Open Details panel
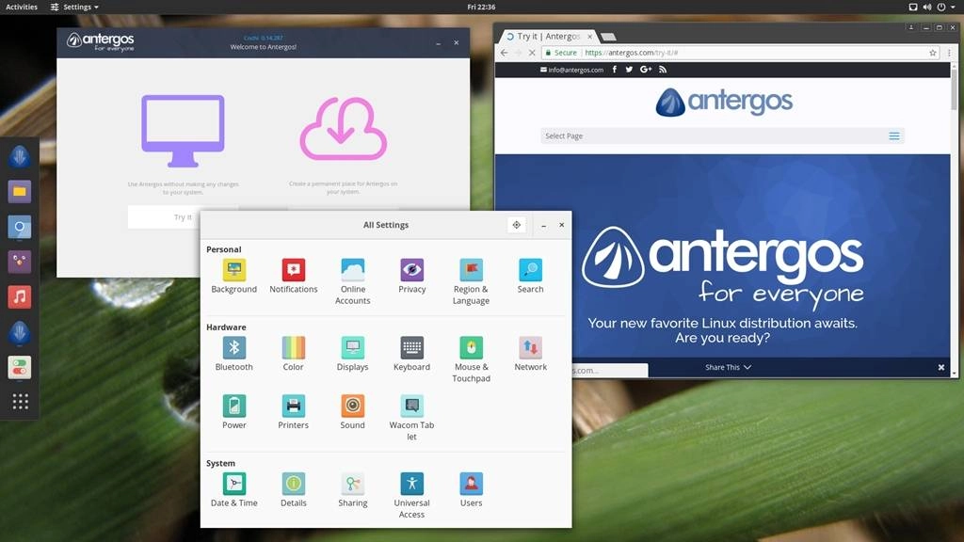Screen dimensions: 964x542 (294, 489)
